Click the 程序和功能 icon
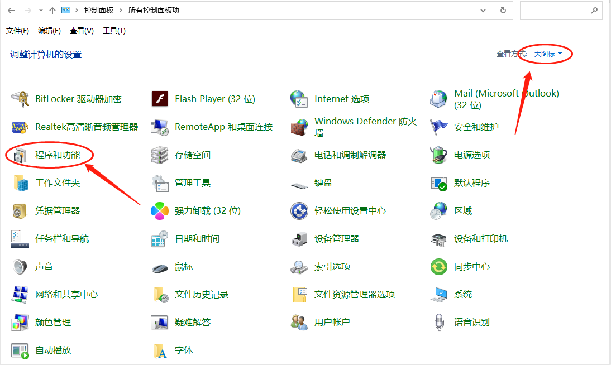The height and width of the screenshot is (365, 611). (x=20, y=155)
